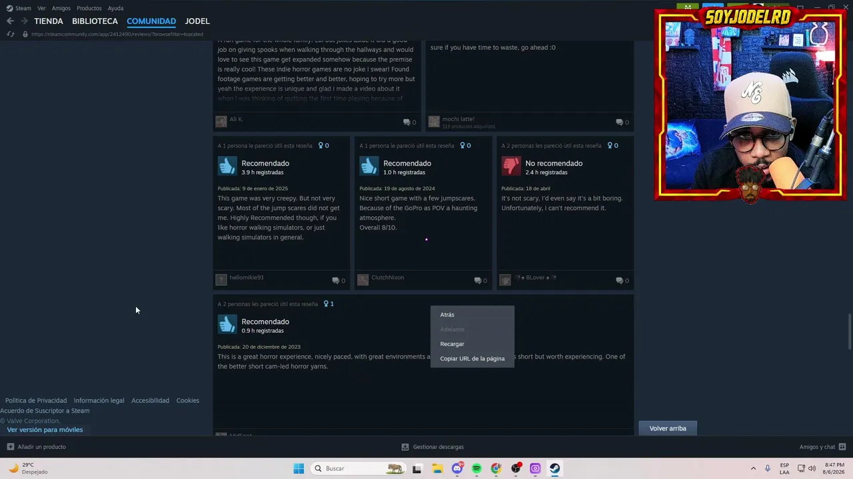The height and width of the screenshot is (479, 853).
Task: Open Spotify from the taskbar
Action: click(x=476, y=468)
